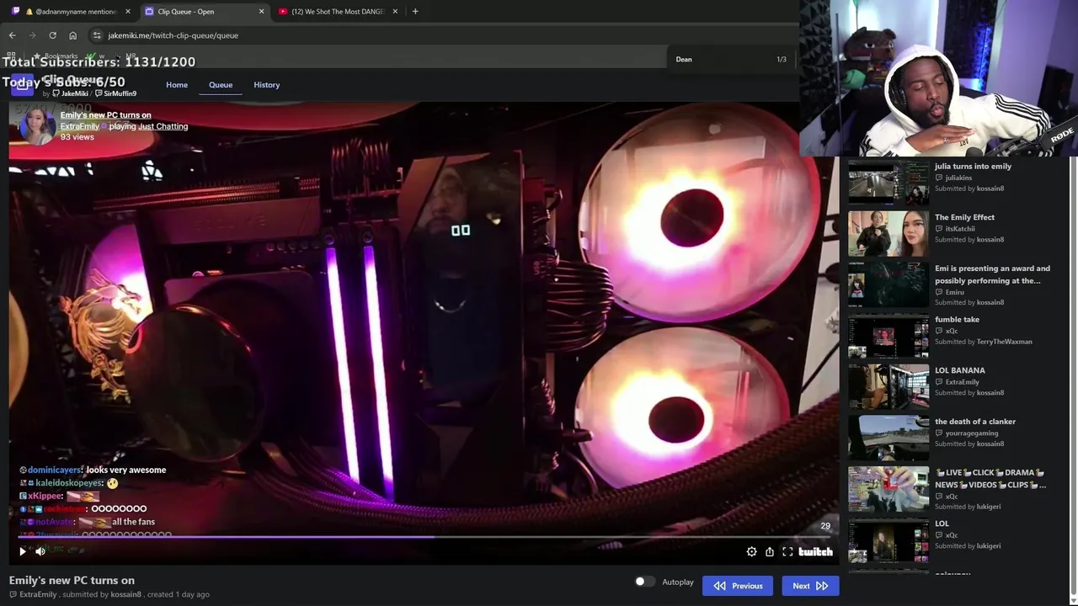Open 'Emily's new PC turns on' title link
The height and width of the screenshot is (606, 1078).
click(x=106, y=114)
